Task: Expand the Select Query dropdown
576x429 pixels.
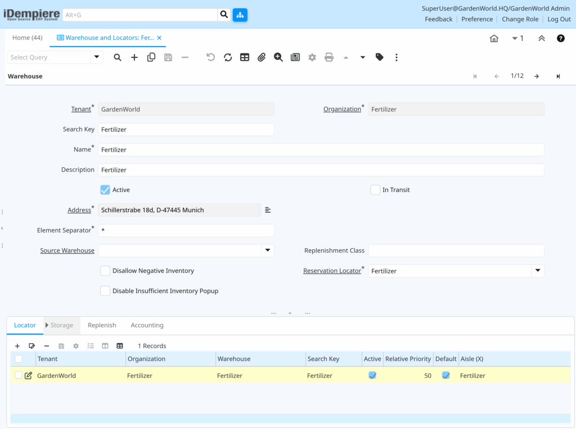Action: click(97, 57)
